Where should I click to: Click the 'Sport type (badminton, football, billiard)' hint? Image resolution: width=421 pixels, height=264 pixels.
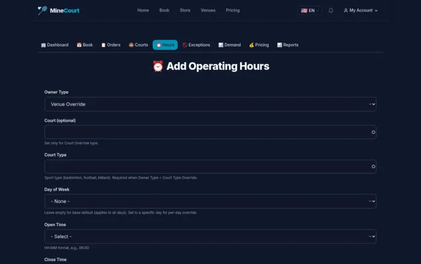[x=121, y=178]
